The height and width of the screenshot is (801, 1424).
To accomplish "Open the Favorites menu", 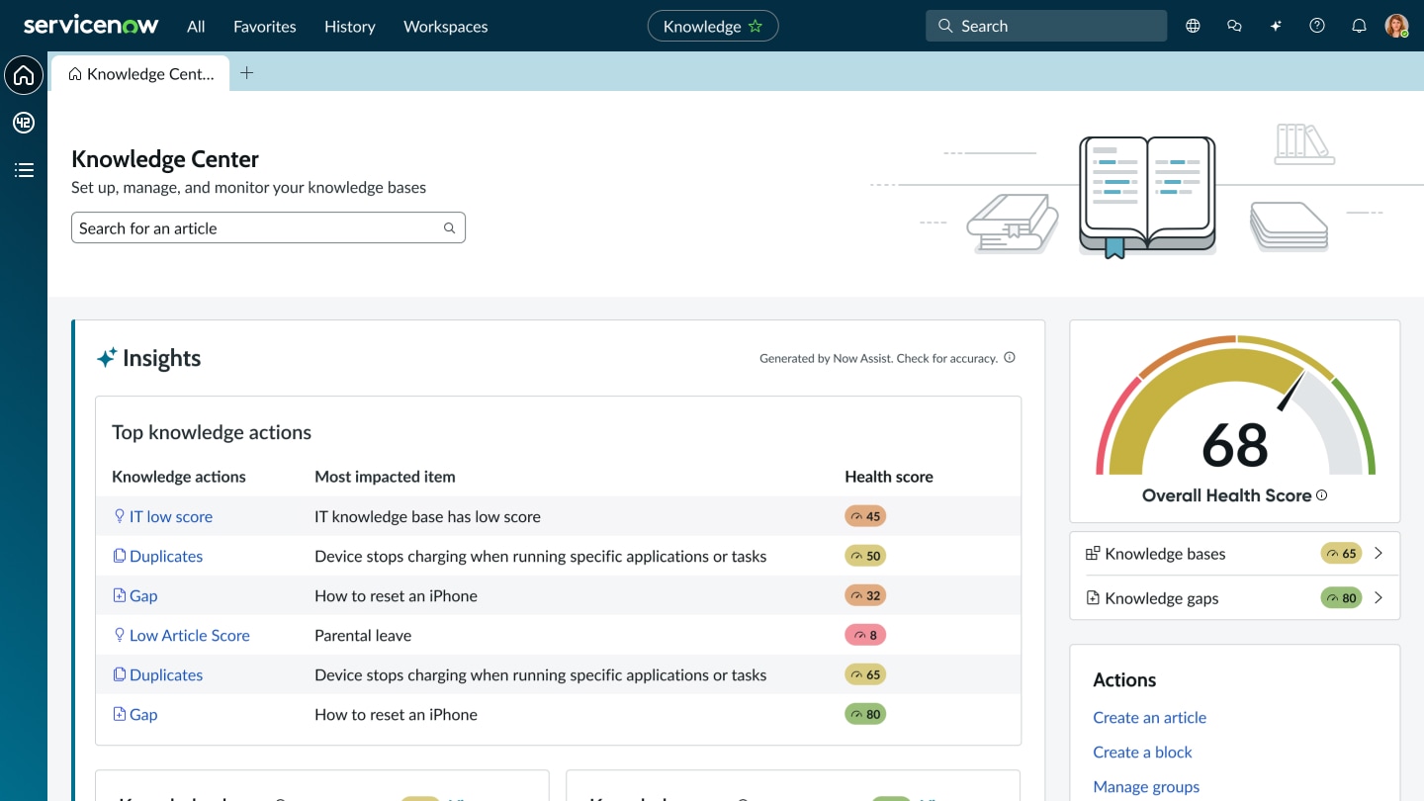I will [265, 27].
